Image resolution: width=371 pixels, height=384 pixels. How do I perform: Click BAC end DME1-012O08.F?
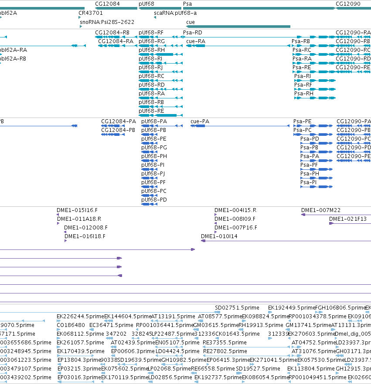[x=65, y=232]
